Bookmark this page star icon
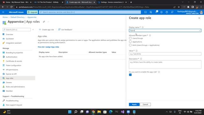 pyautogui.click(x=179, y=7)
